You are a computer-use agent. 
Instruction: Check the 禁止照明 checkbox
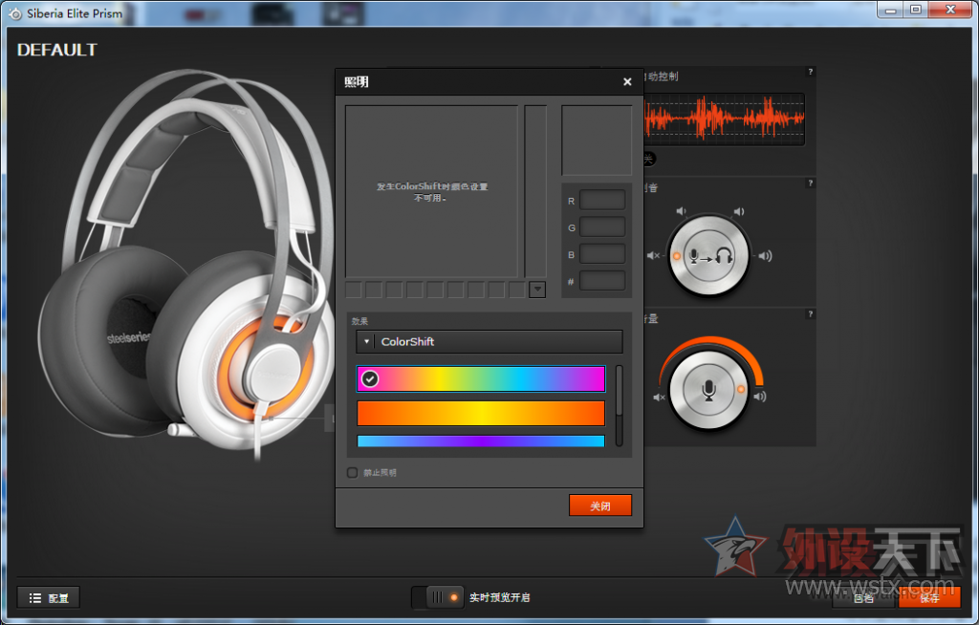point(352,473)
